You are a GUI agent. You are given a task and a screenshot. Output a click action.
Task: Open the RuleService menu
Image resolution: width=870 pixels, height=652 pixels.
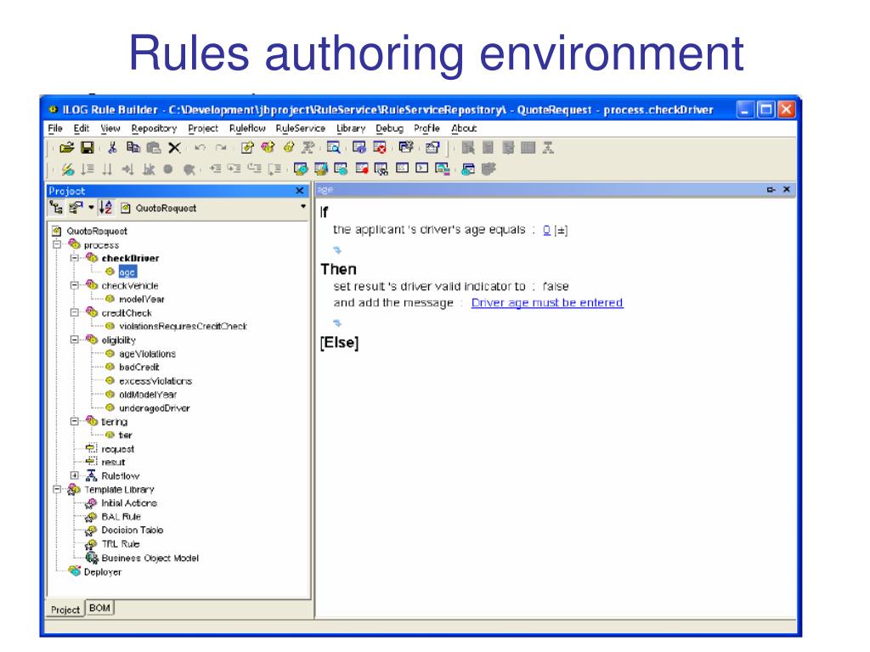pos(300,128)
